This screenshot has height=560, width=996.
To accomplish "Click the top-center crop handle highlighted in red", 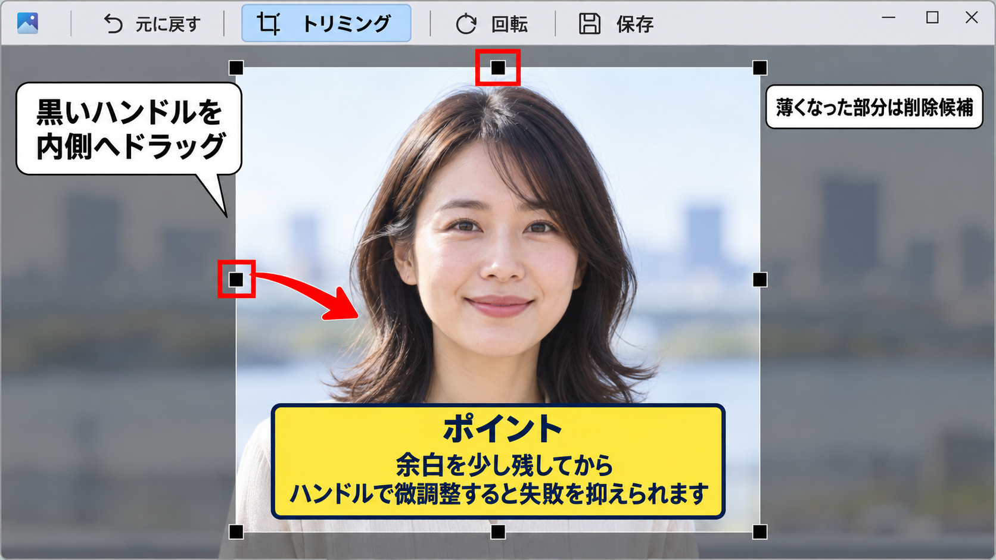I will pyautogui.click(x=498, y=68).
